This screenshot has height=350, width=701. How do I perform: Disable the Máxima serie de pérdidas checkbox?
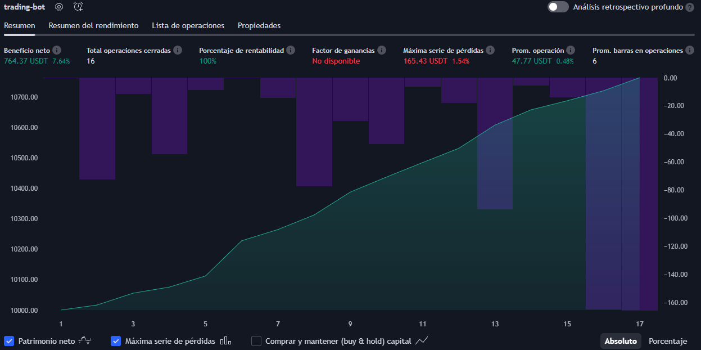click(x=116, y=340)
